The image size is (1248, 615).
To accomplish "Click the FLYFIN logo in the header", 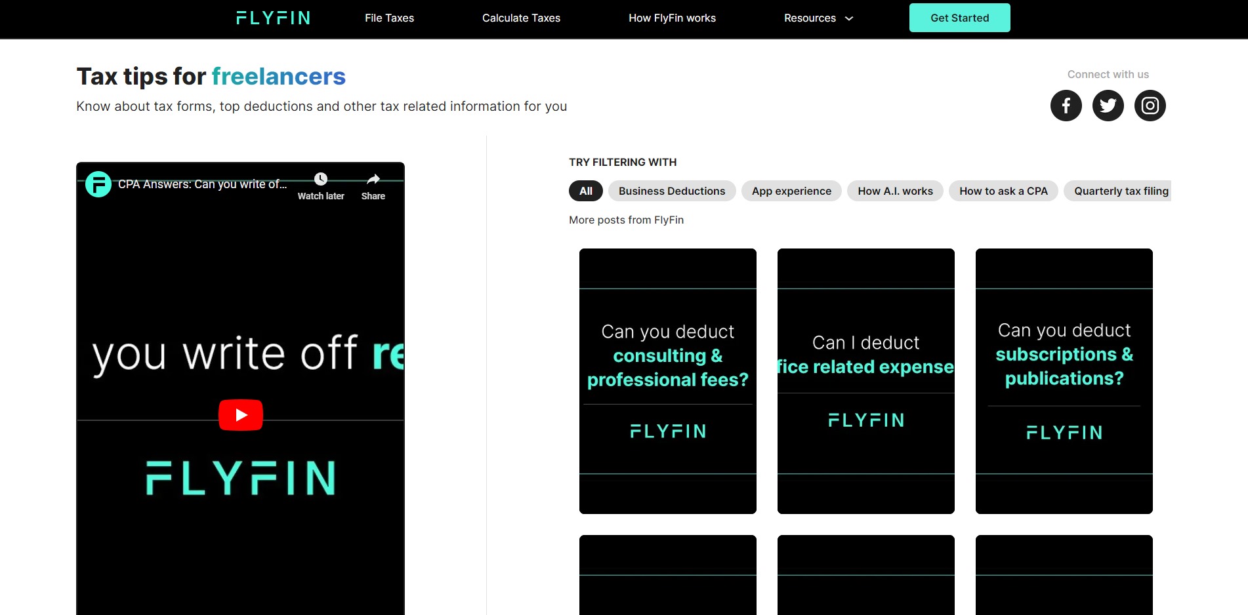I will (273, 18).
